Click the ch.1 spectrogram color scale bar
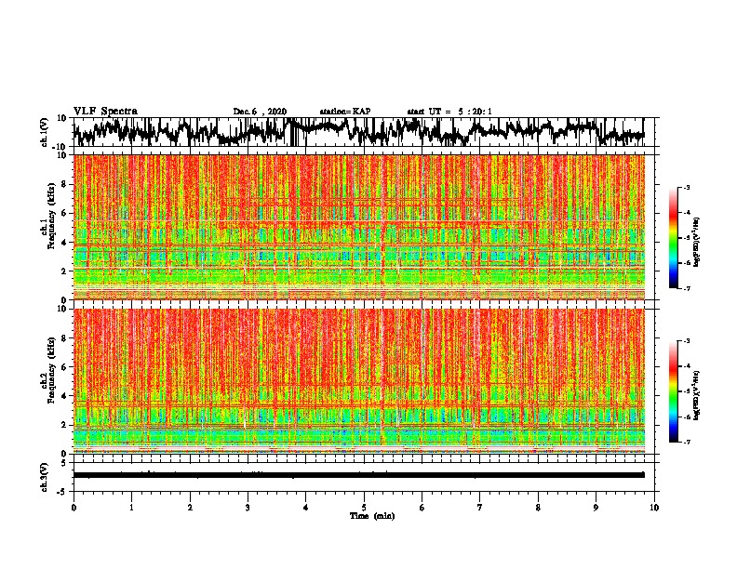Image resolution: width=737 pixels, height=569 pixels. click(x=673, y=238)
